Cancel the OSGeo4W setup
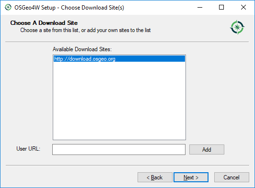 coord(232,177)
